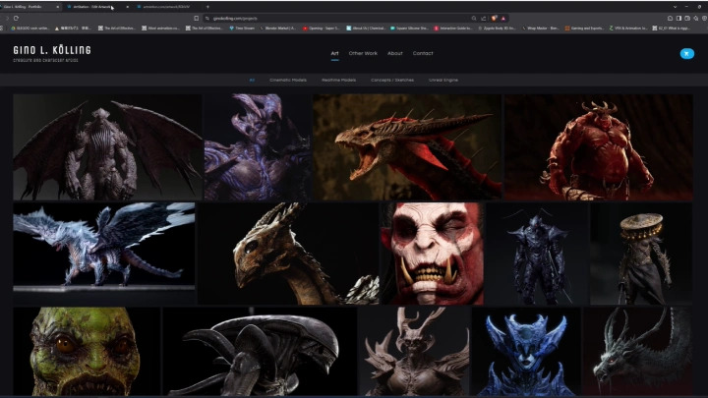Open the green alien face thumbnail

pos(87,352)
